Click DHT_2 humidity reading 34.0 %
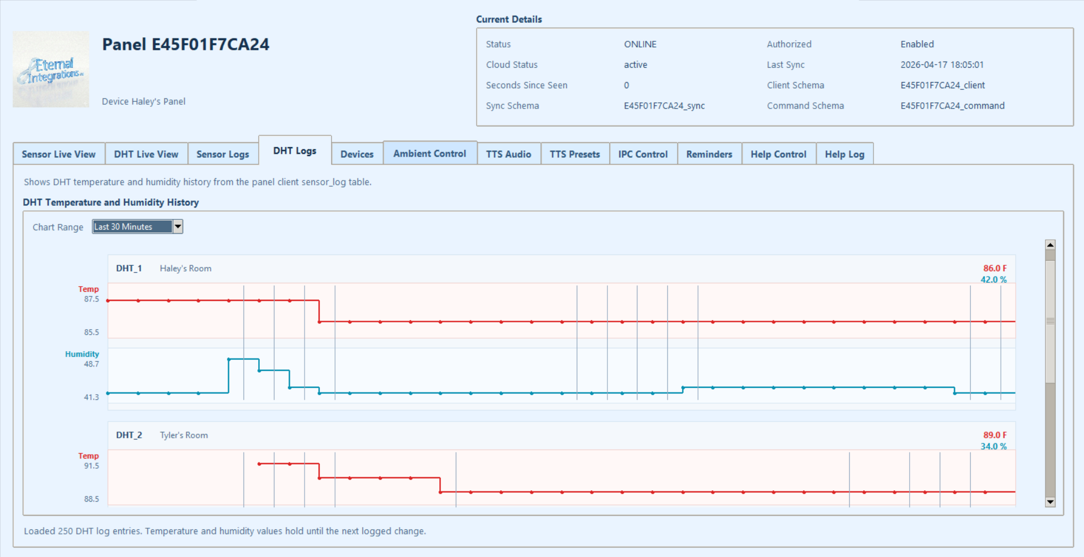 click(993, 446)
